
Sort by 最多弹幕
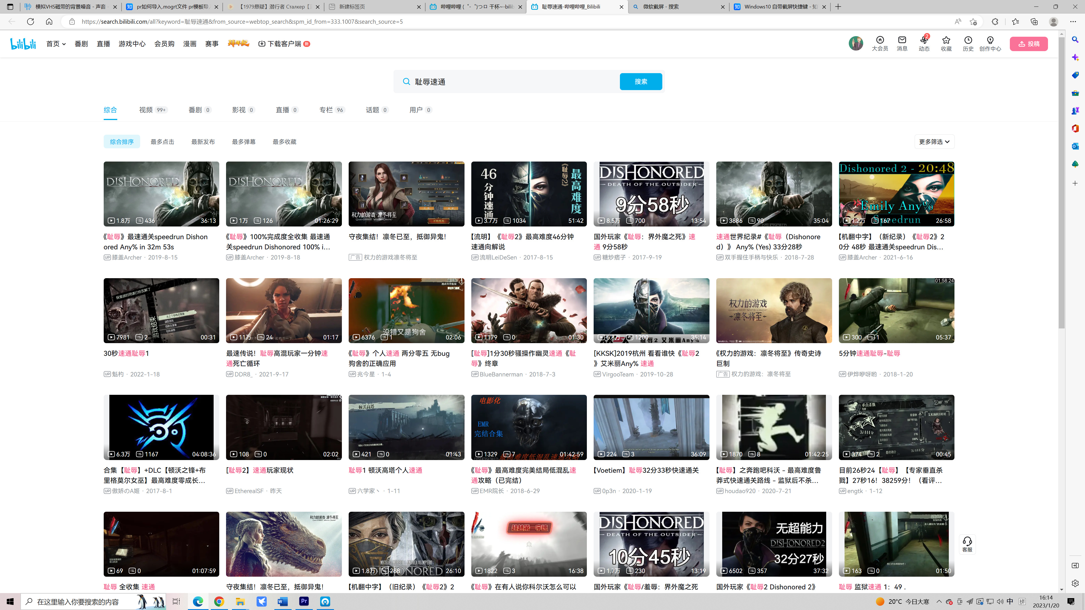(x=244, y=142)
